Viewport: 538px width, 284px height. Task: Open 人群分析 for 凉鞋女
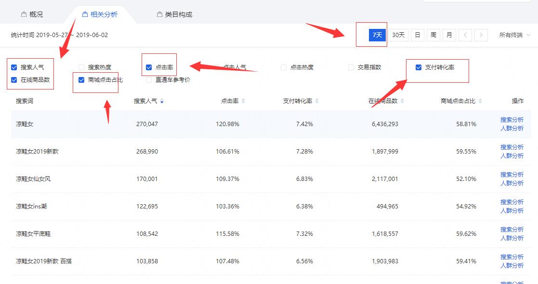[x=512, y=128]
